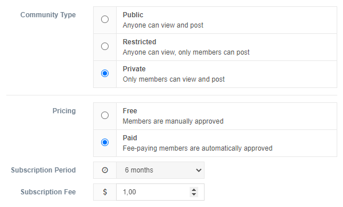Click the "Fee-paying members are automatically approved" text
The height and width of the screenshot is (207, 343).
pyautogui.click(x=198, y=148)
